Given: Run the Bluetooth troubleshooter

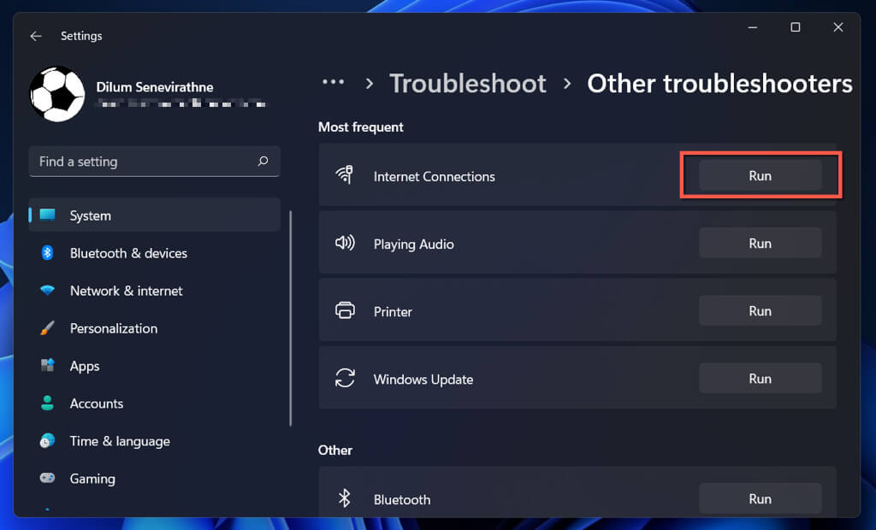Looking at the screenshot, I should [760, 498].
